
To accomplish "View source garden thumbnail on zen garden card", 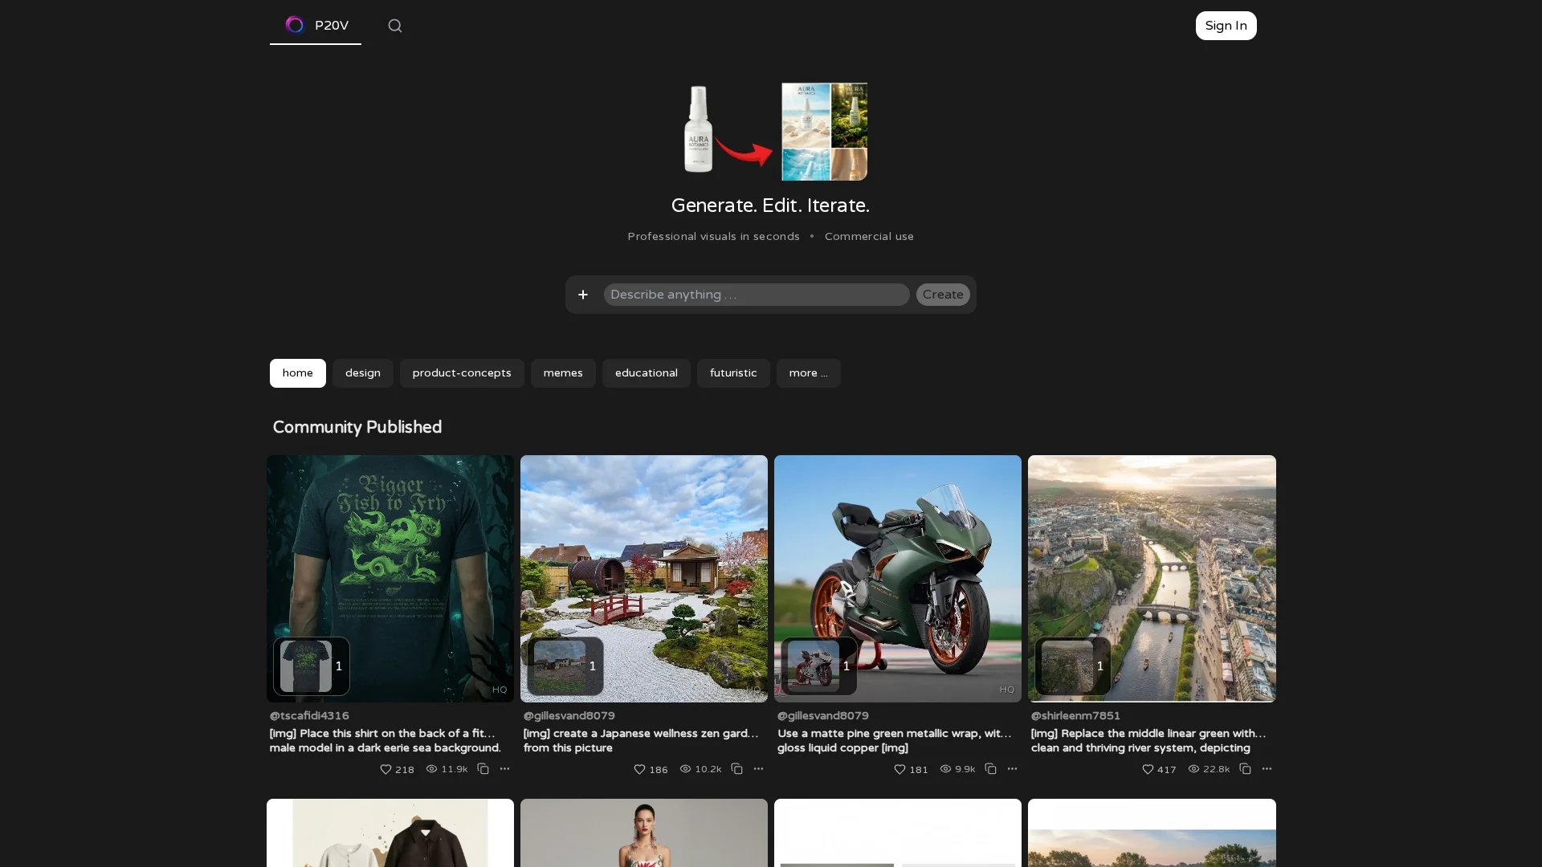I will [560, 666].
